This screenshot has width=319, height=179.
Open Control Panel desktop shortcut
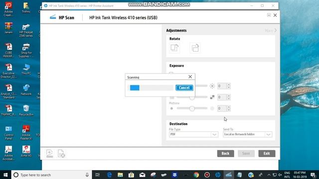pyautogui.click(x=8, y=133)
